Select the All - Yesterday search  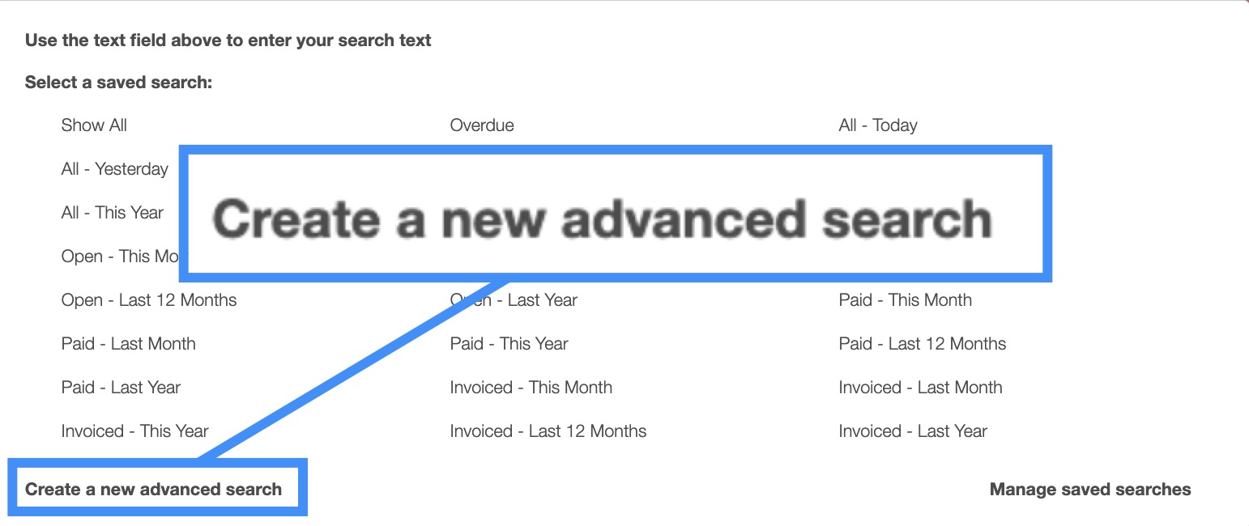[114, 169]
